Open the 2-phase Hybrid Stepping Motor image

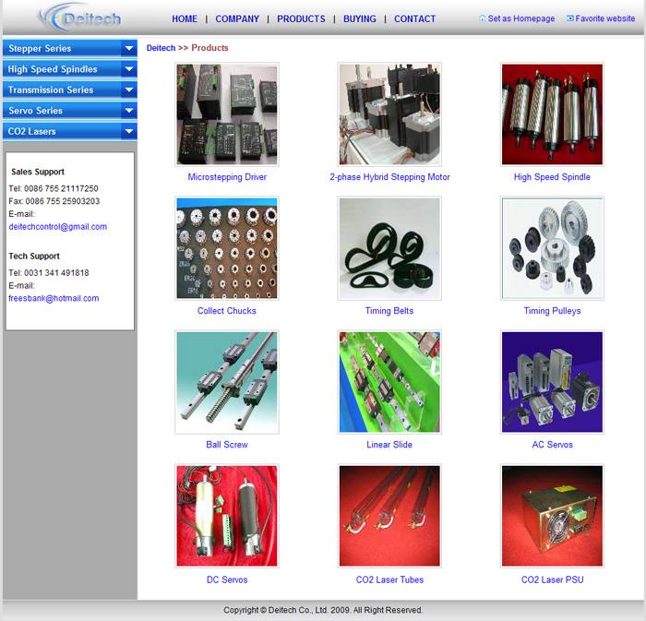pos(389,114)
